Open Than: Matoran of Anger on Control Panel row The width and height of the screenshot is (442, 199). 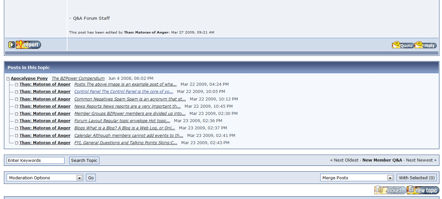(45, 92)
